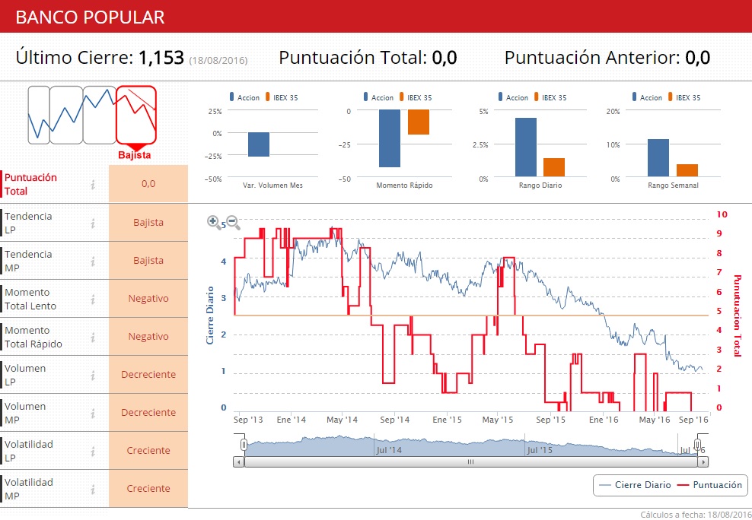
Task: Open info icon for Puntuación Total
Action: point(93,184)
